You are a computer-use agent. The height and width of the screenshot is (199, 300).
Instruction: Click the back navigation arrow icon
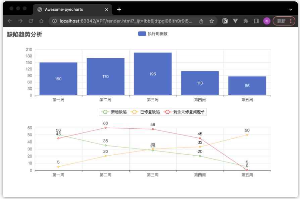coord(10,21)
